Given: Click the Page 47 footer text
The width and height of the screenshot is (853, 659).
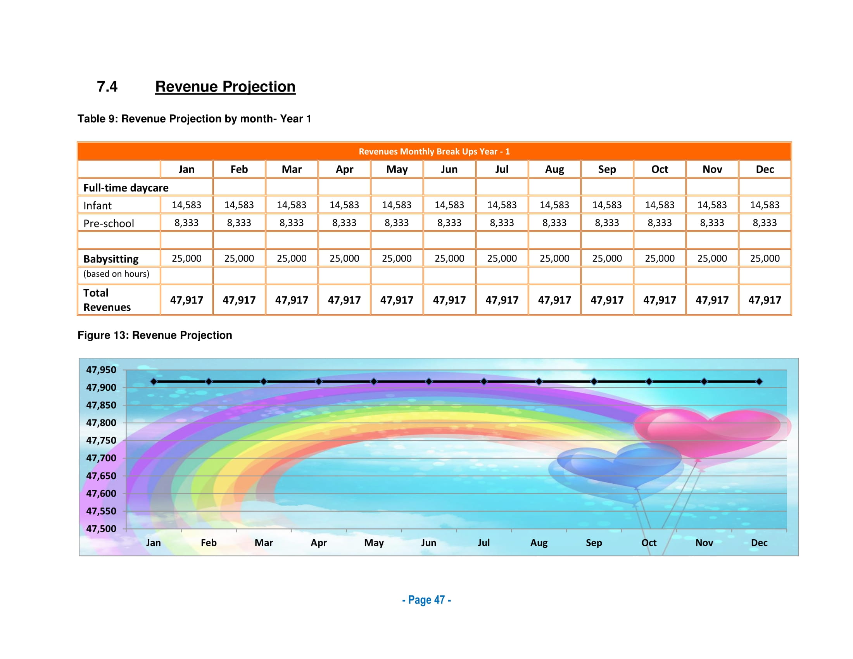Looking at the screenshot, I should click(427, 600).
